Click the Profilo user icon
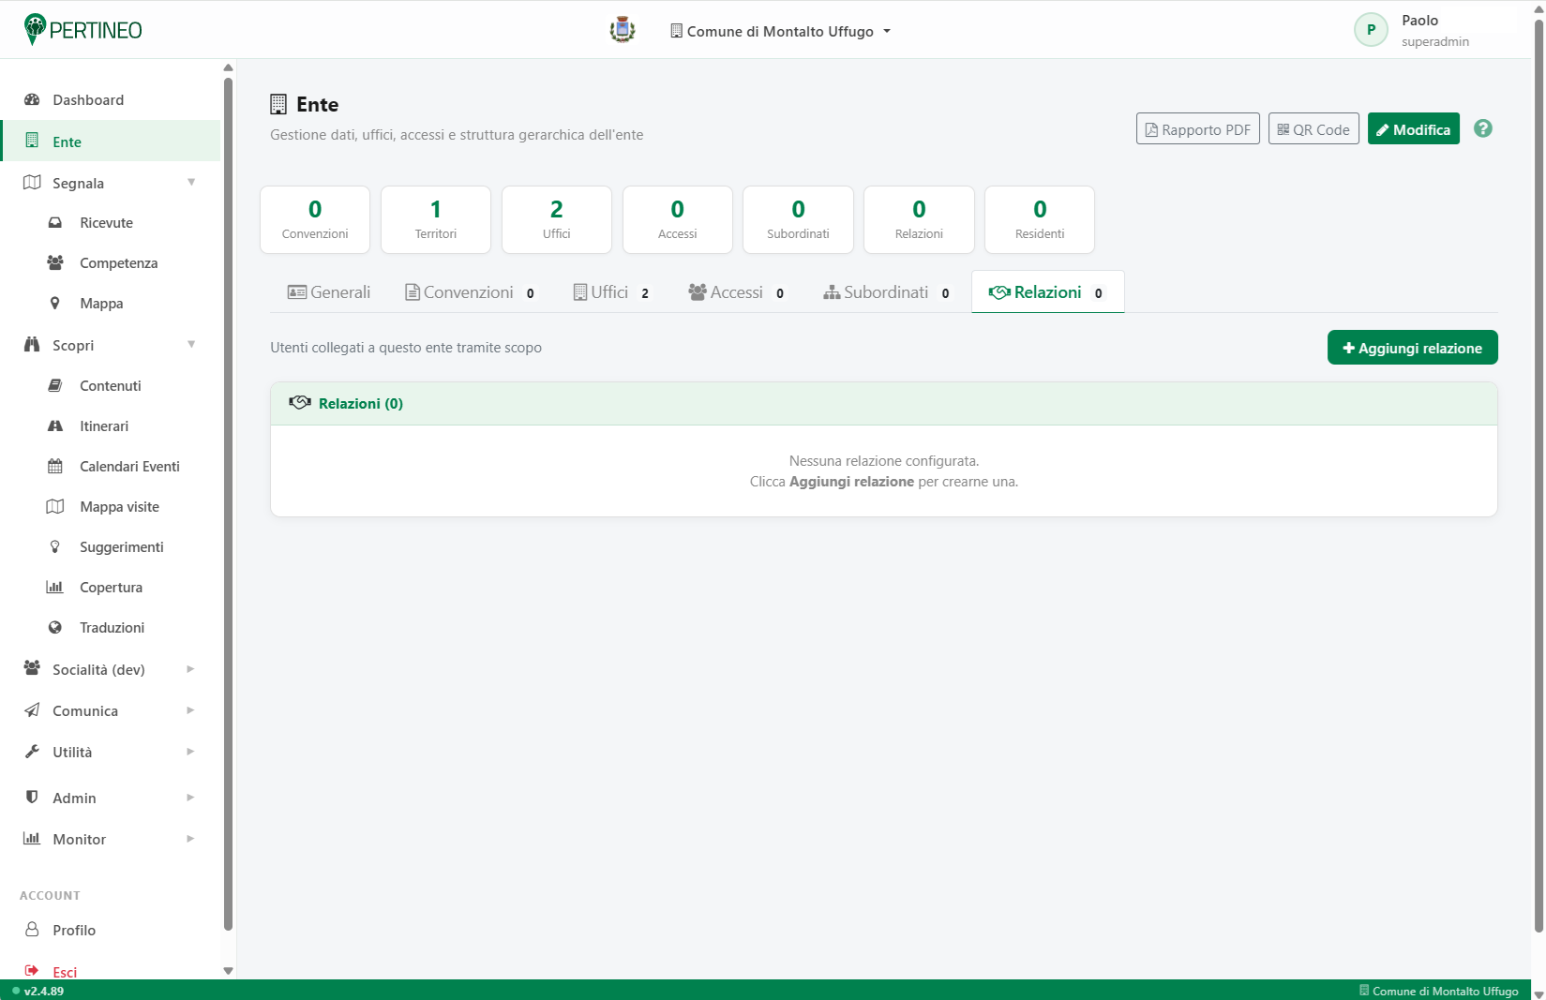This screenshot has width=1546, height=1000. coord(32,929)
